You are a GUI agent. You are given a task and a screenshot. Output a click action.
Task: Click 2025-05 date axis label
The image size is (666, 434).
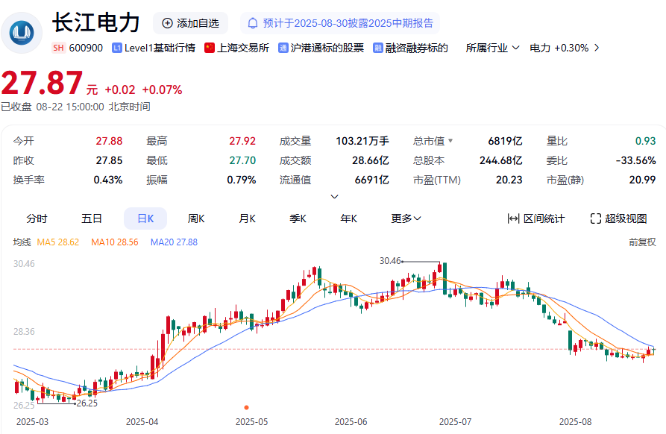pos(252,422)
